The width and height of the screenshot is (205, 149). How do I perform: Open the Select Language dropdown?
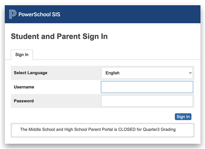click(x=147, y=73)
